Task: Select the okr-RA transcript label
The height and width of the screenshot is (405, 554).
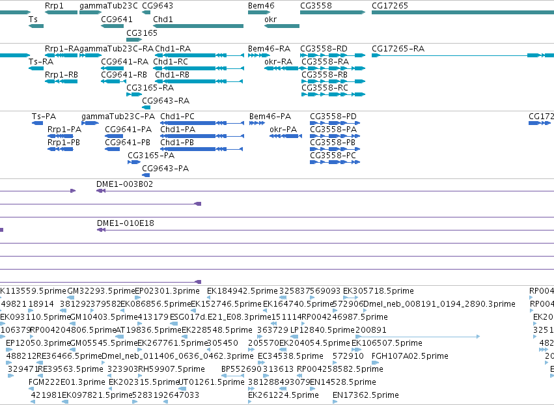Action: coord(278,61)
